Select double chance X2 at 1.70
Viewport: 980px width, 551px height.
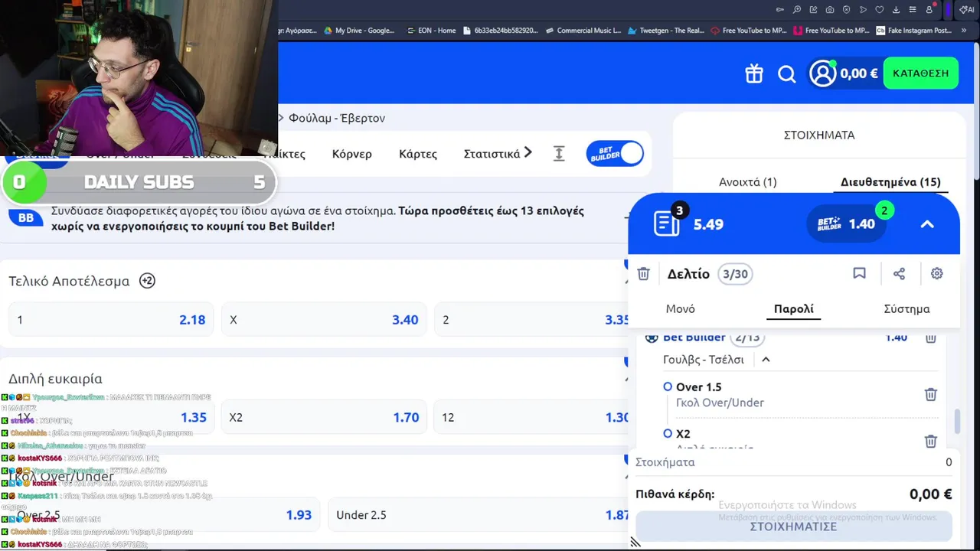[x=324, y=417]
